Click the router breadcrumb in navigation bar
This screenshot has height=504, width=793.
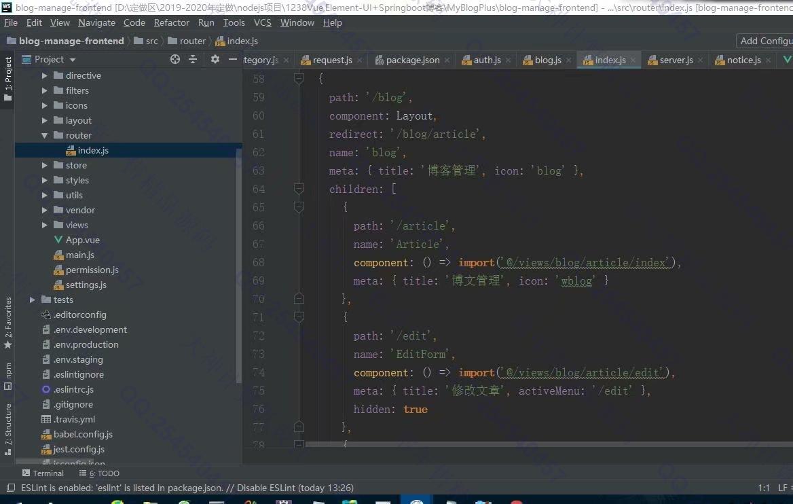pyautogui.click(x=192, y=41)
